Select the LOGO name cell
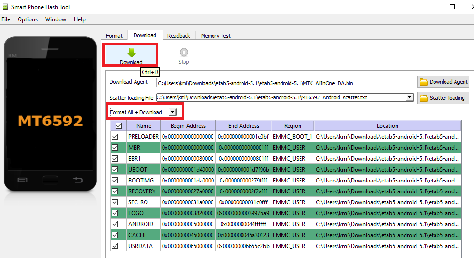This screenshot has height=258, width=474. click(x=144, y=213)
